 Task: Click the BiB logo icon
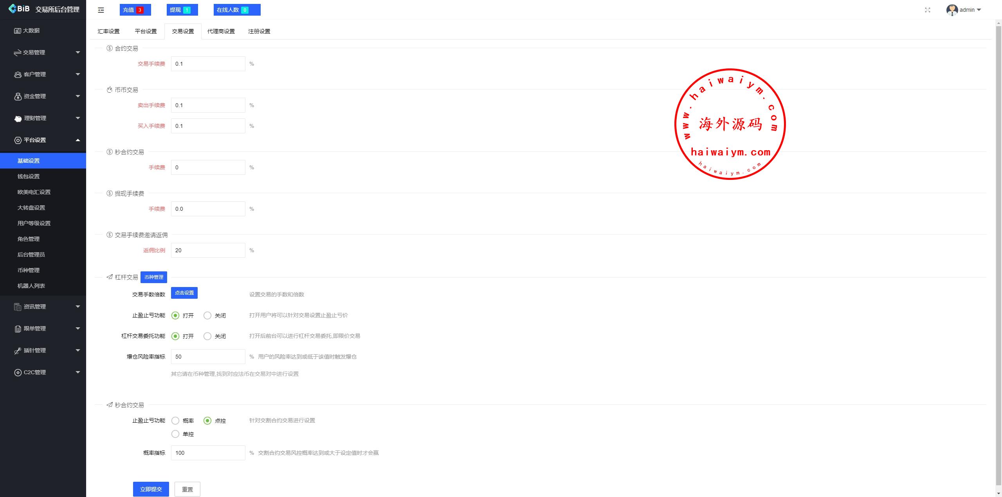click(13, 9)
